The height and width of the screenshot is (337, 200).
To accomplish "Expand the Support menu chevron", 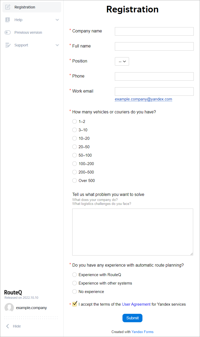I will click(x=57, y=45).
